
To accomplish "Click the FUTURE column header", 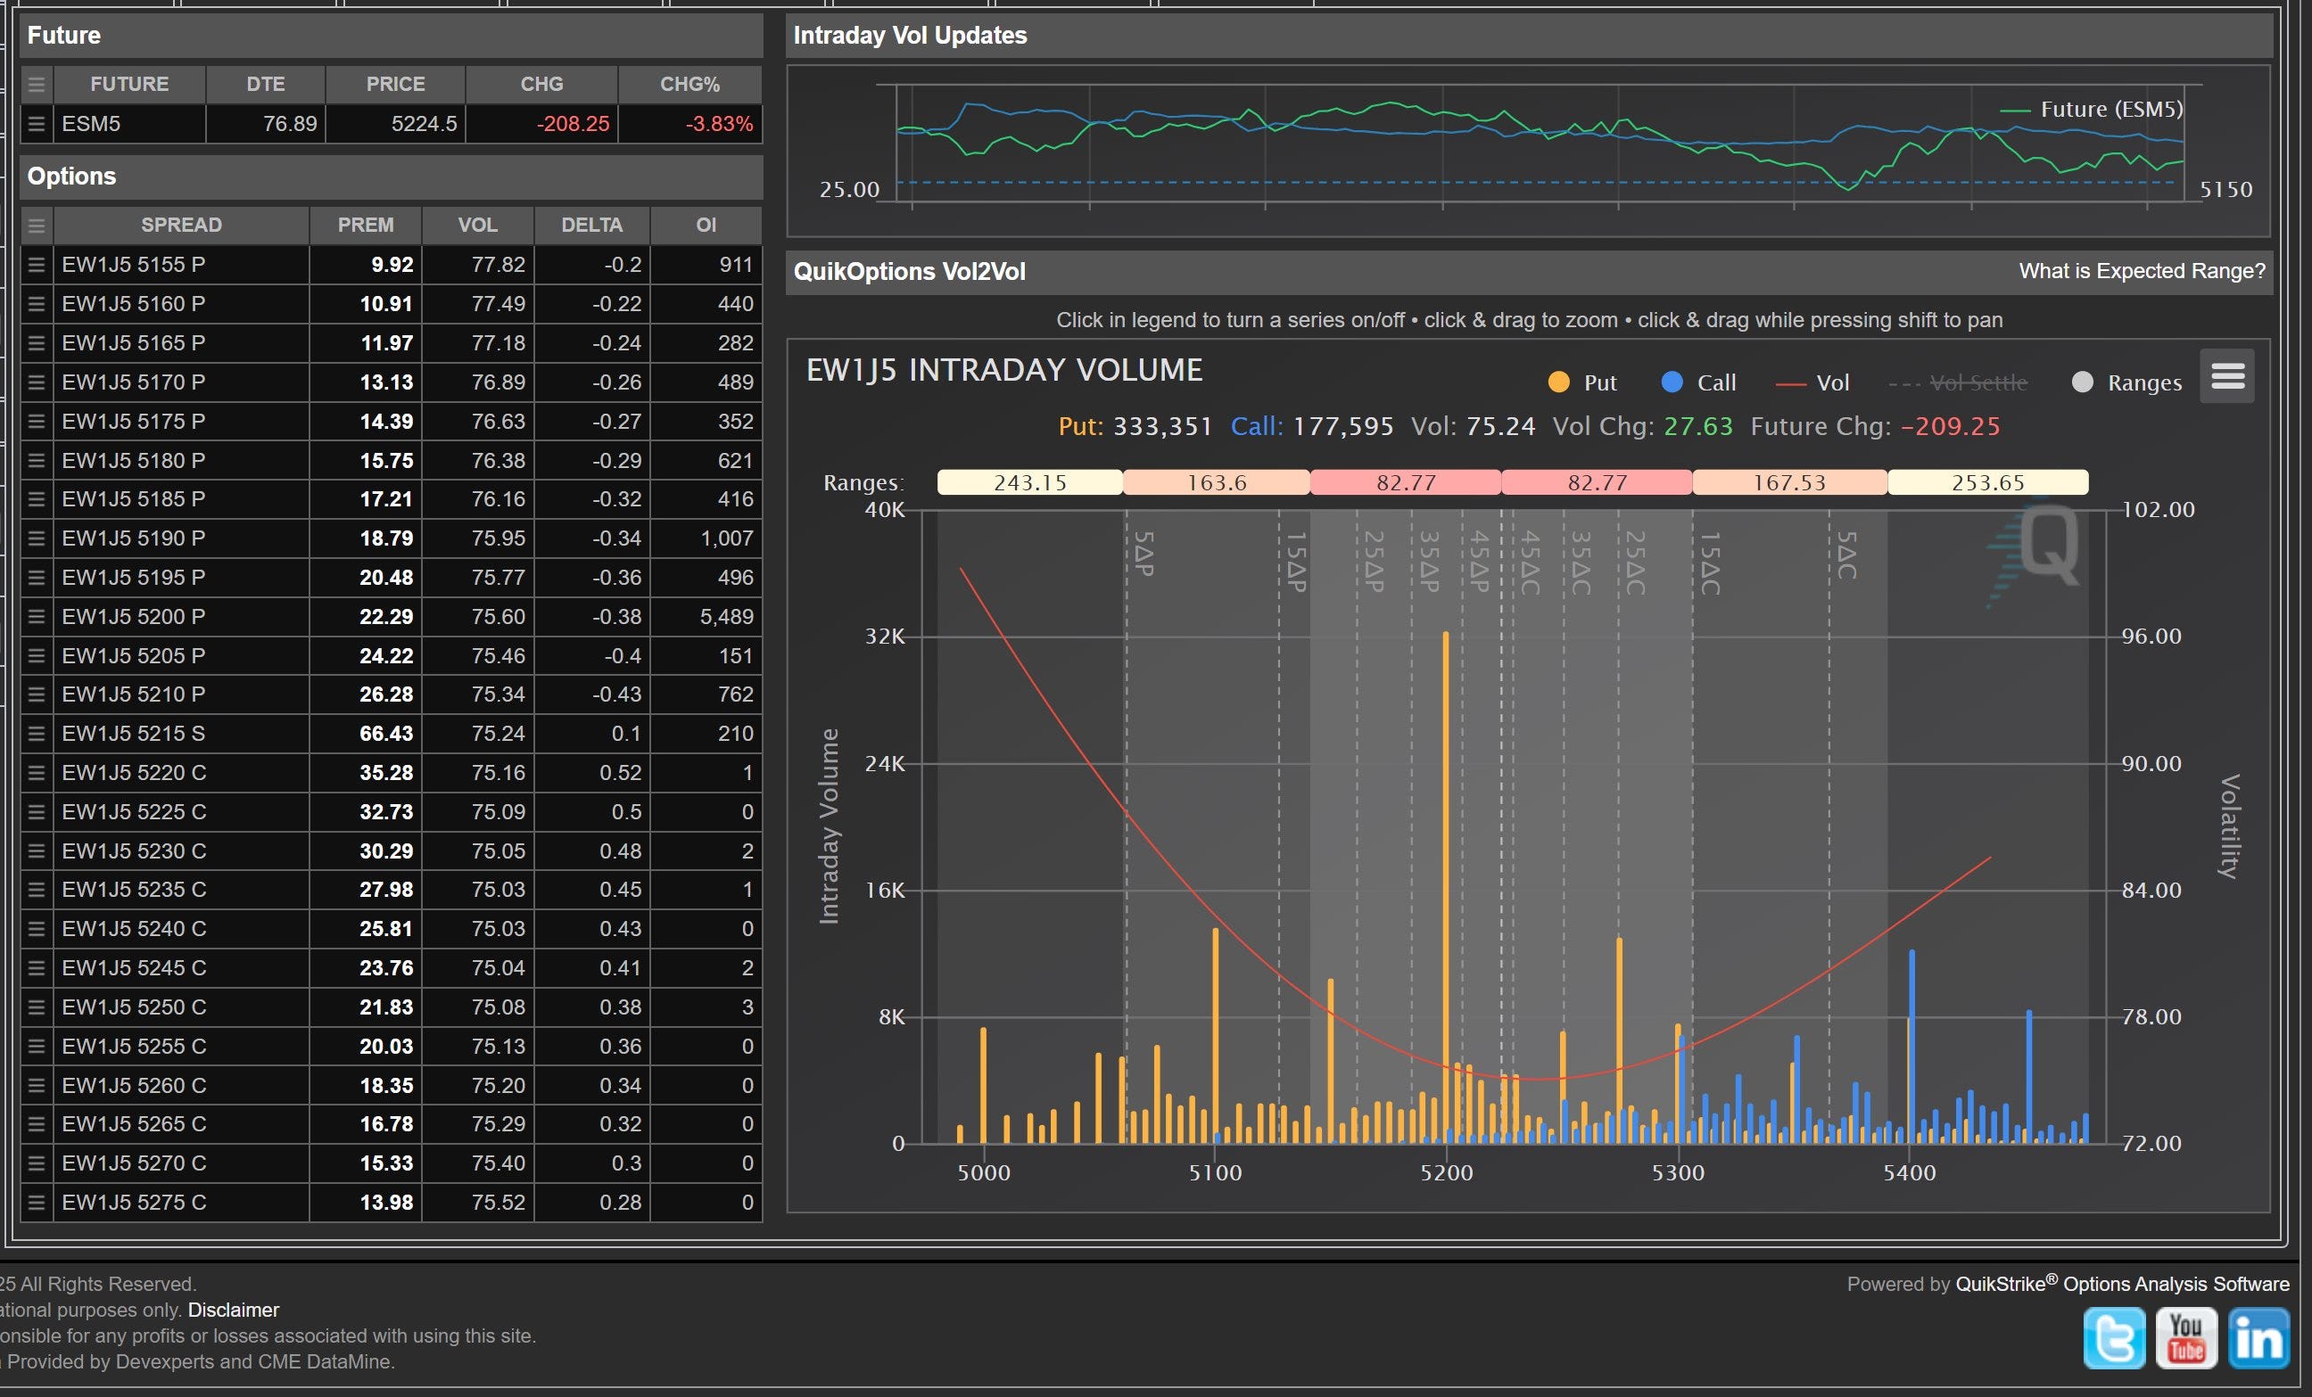I will [x=129, y=85].
